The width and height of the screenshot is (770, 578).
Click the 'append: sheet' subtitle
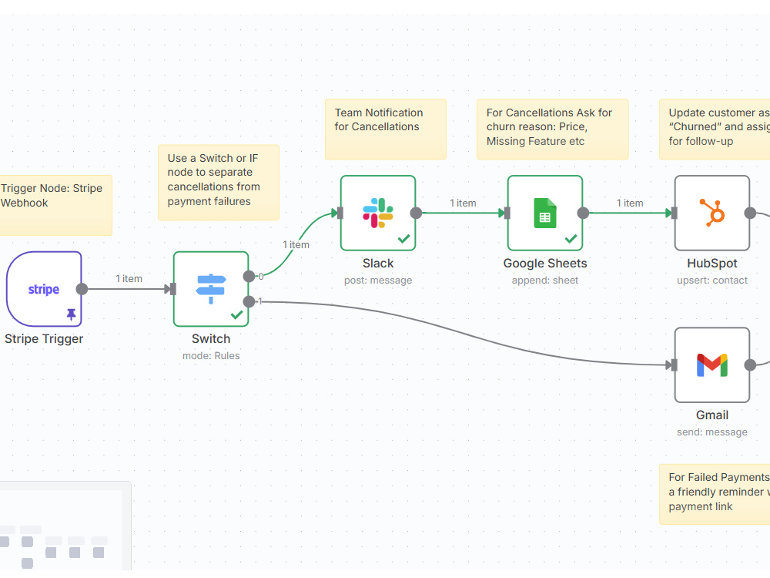point(545,281)
